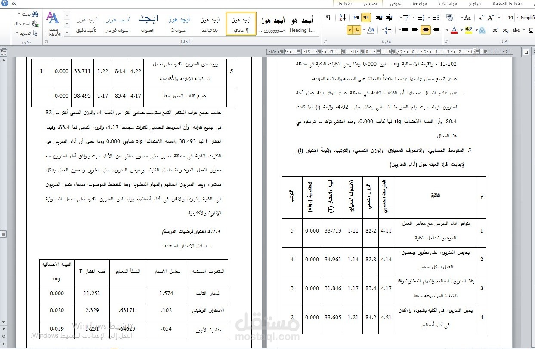Open تغيير الأنماط change styles menu
Viewport: 535px width, 349px height.
click(53, 25)
